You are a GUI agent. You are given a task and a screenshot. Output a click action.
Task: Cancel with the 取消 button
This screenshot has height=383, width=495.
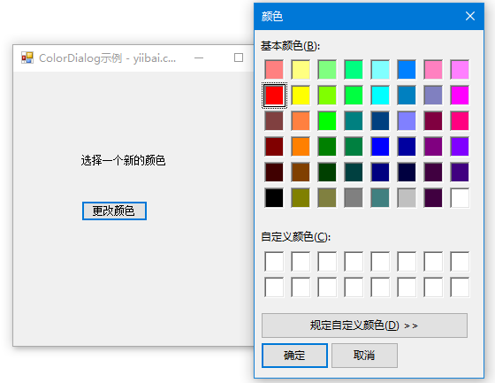tap(364, 356)
